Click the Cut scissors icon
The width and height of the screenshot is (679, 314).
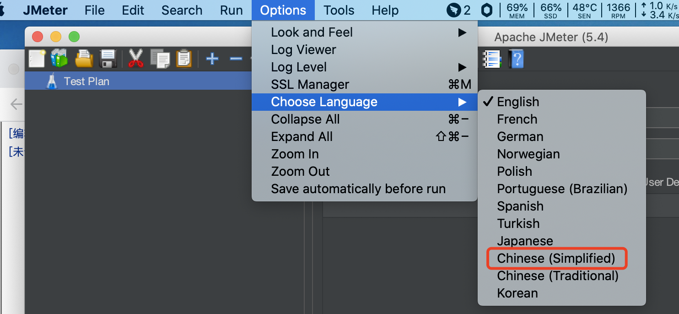135,59
